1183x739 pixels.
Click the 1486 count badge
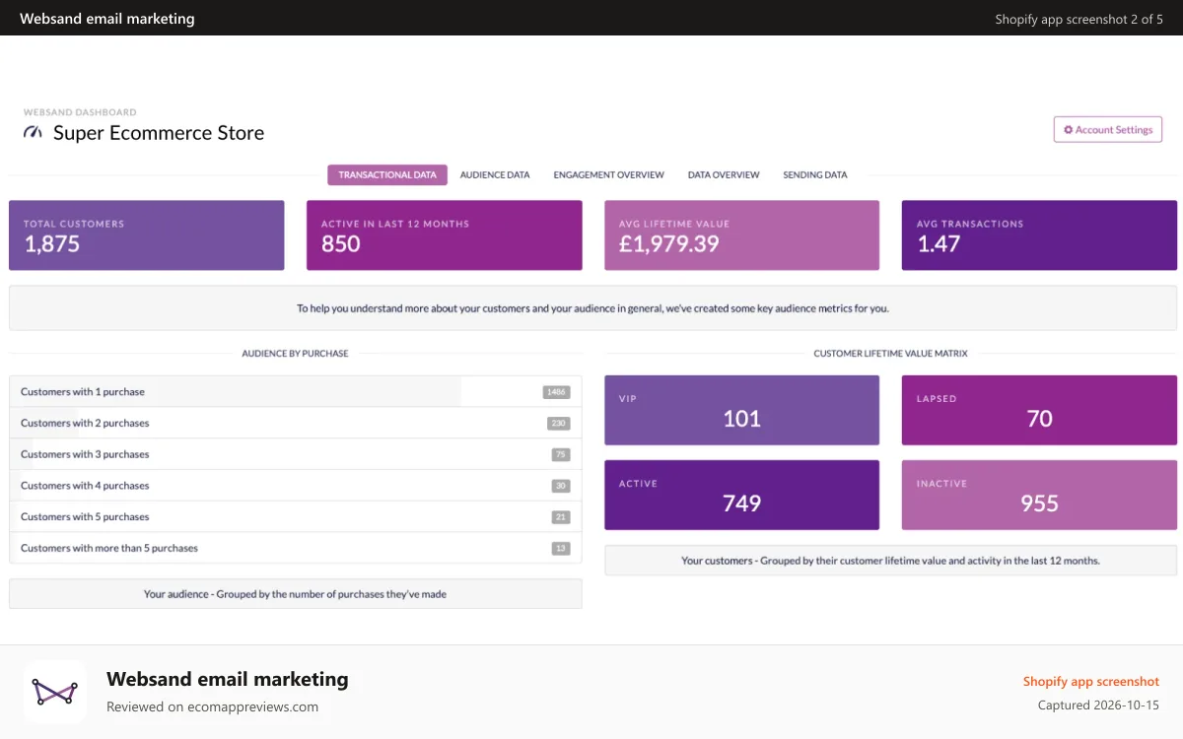556,392
